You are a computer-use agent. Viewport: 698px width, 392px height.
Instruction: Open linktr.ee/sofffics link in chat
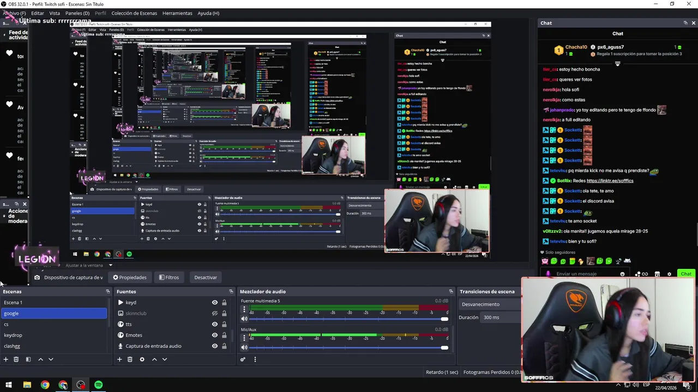click(x=610, y=181)
